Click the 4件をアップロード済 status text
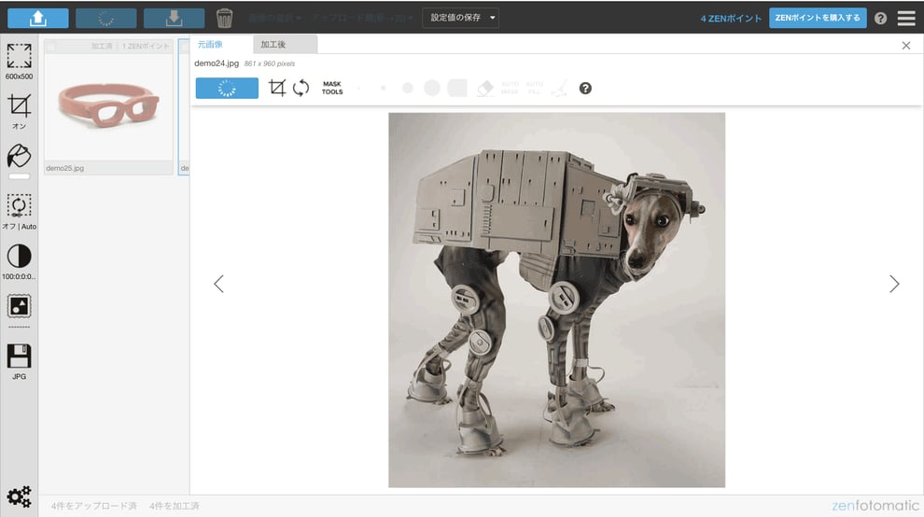 tap(93, 506)
